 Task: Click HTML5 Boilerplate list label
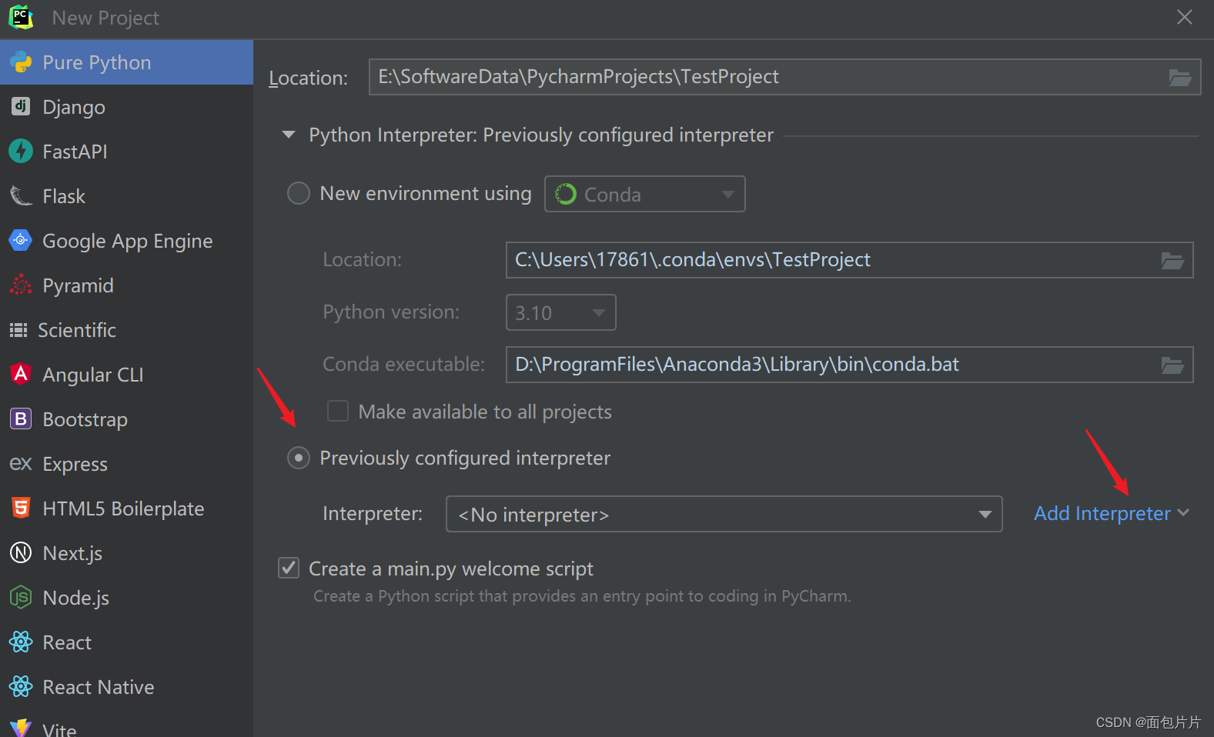click(123, 509)
